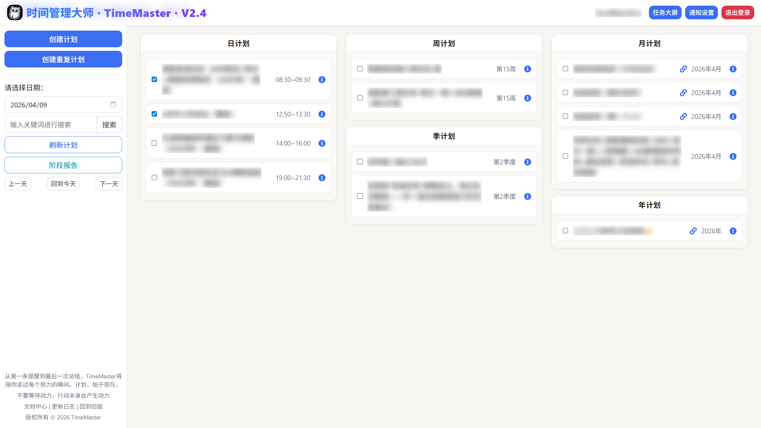
Task: Click the link icon on the 2026年 yearly plan
Action: (693, 231)
